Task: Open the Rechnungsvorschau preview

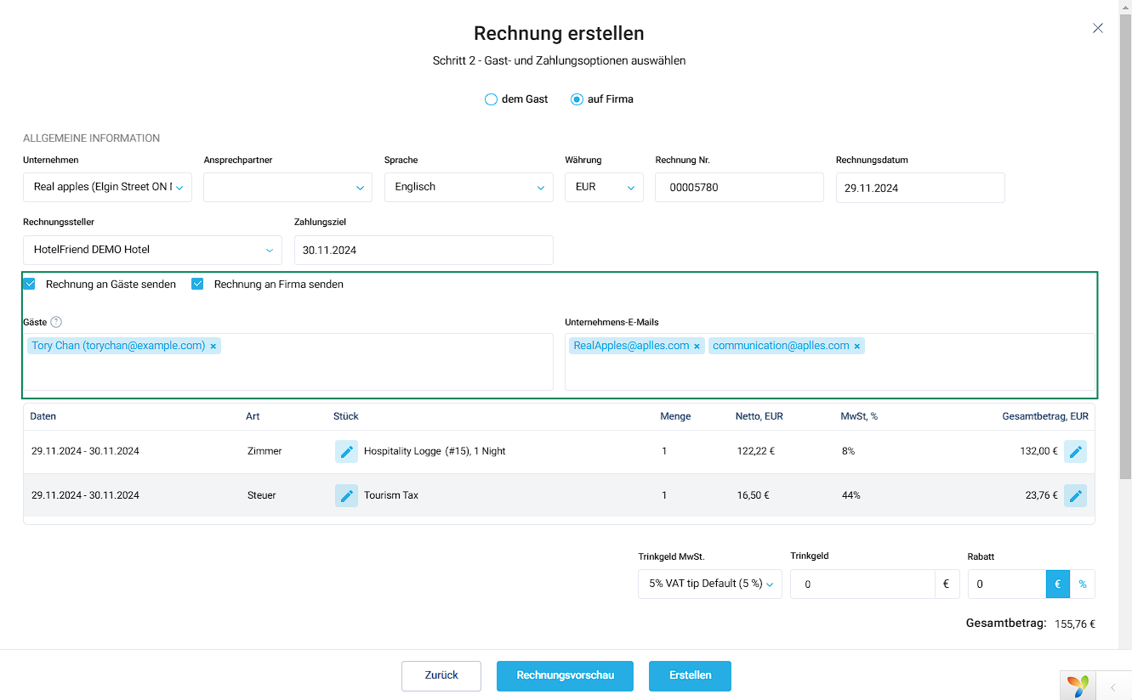Action: click(566, 675)
